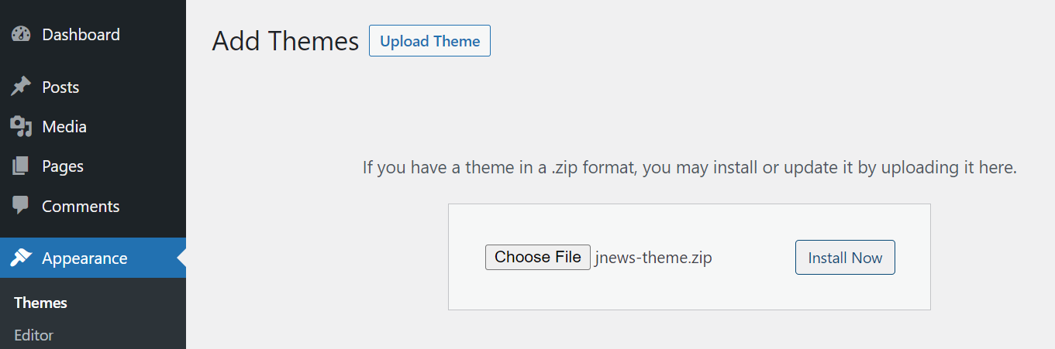Open the Themes submenu item
The height and width of the screenshot is (349, 1055).
(x=40, y=303)
